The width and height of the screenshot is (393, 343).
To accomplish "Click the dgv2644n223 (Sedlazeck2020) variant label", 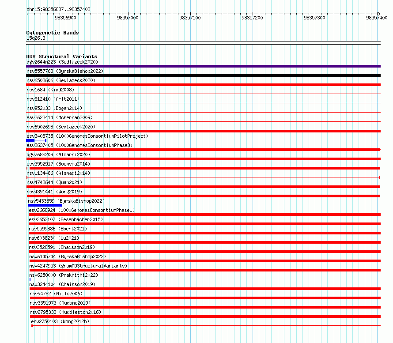I will [62, 62].
